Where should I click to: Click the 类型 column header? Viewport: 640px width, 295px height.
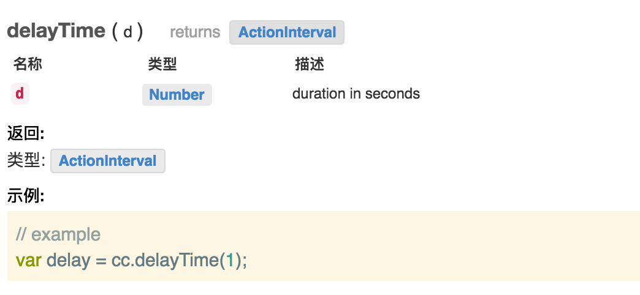click(x=162, y=64)
